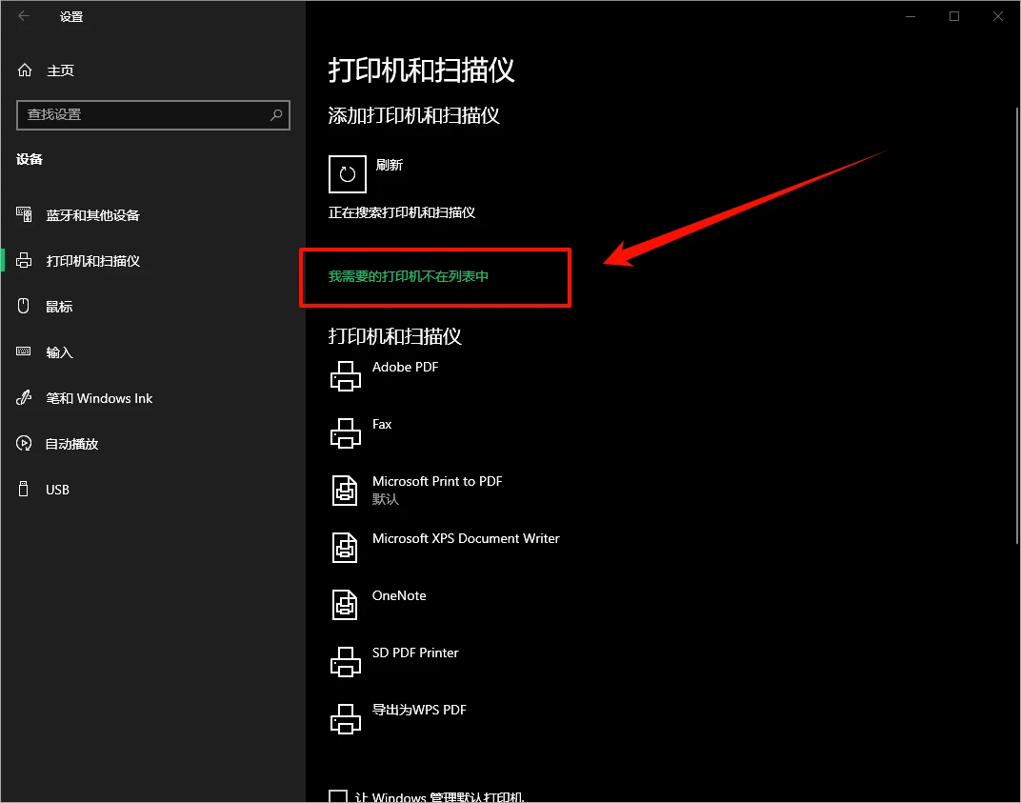
Task: Open the 鼠标 settings page
Action: click(59, 307)
